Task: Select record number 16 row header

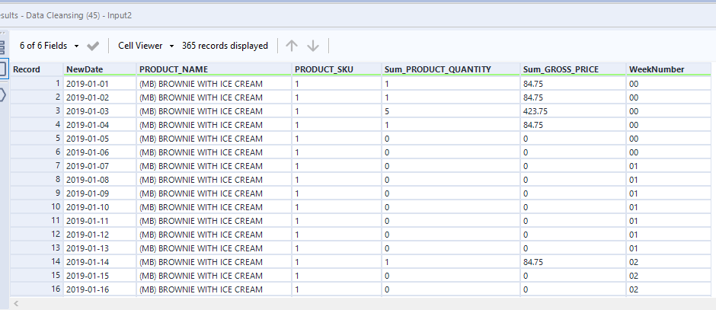Action: pos(37,289)
